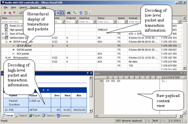The width and height of the screenshot is (188, 124).
Task: Click the green reset-marker toolbar icon
Action: 86,13
